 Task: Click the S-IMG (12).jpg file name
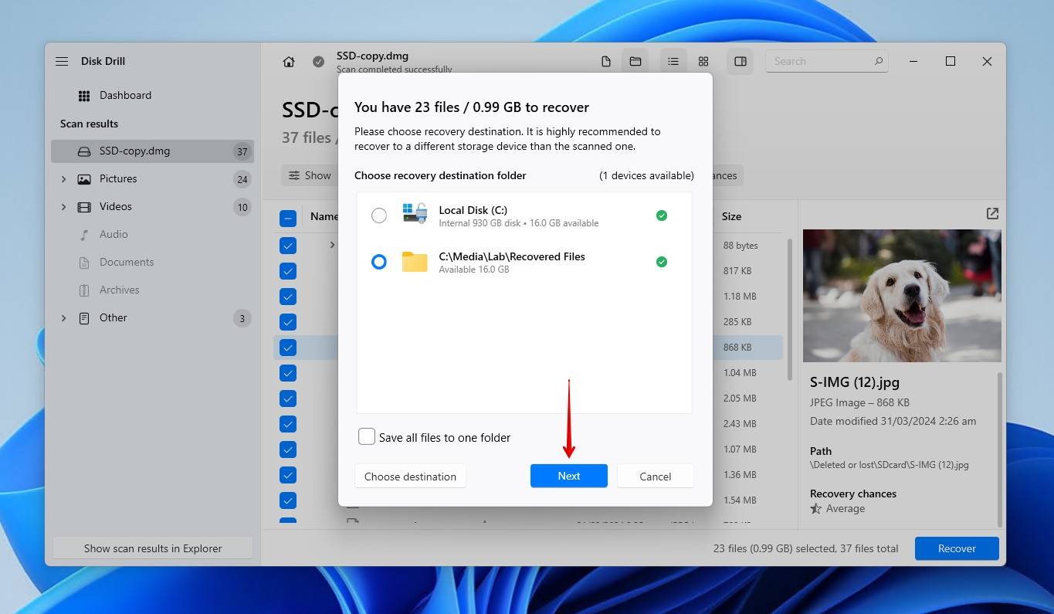coord(855,382)
